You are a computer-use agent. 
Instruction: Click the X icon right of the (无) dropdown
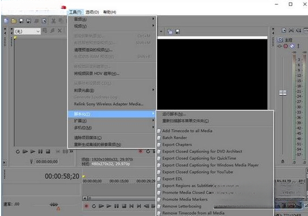coord(59,30)
